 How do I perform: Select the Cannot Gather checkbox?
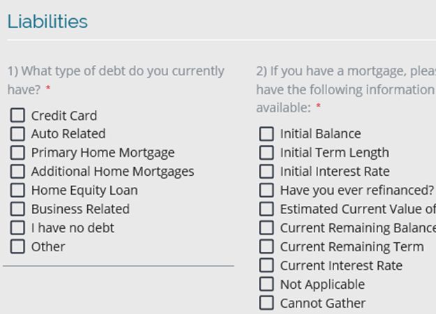(266, 303)
